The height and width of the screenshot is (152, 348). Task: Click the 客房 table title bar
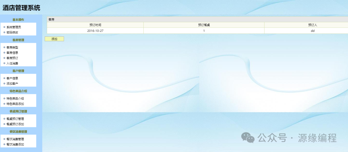[x=198, y=19]
